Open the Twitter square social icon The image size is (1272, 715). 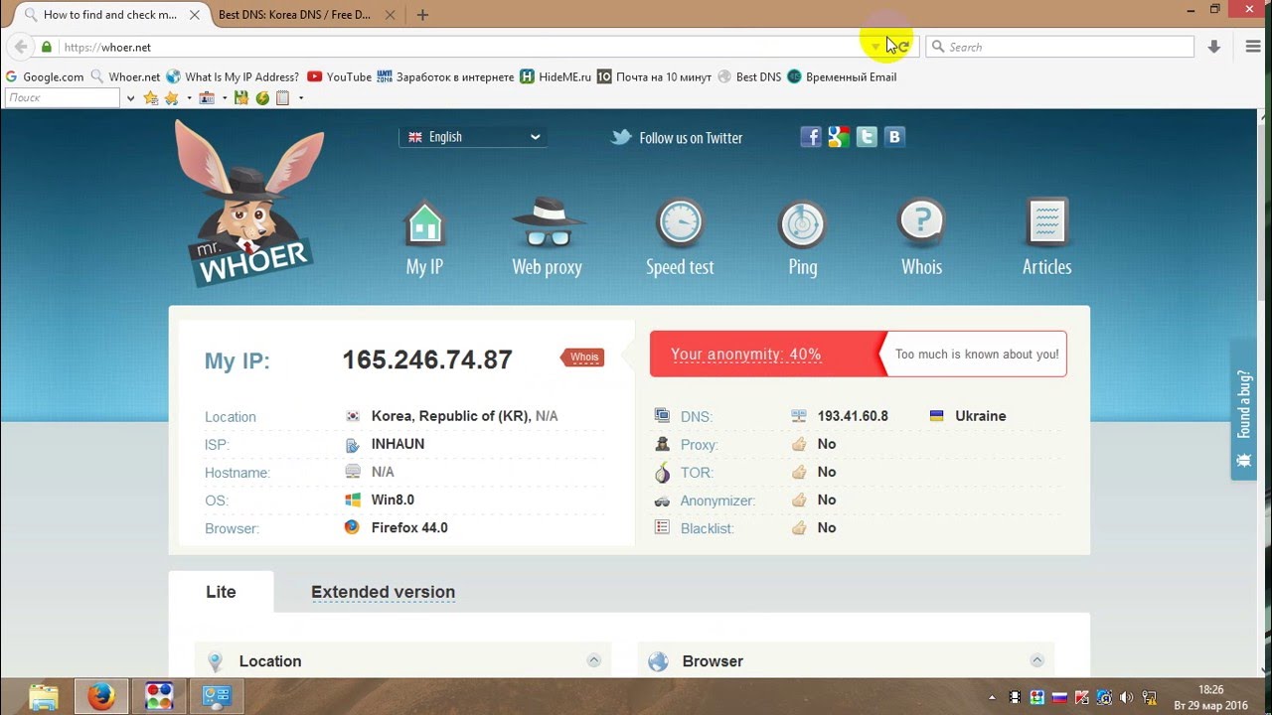click(867, 137)
